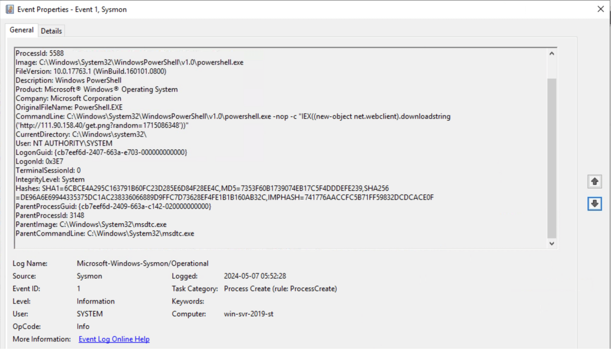Close the Event Properties dialog
The width and height of the screenshot is (611, 349).
600,9
